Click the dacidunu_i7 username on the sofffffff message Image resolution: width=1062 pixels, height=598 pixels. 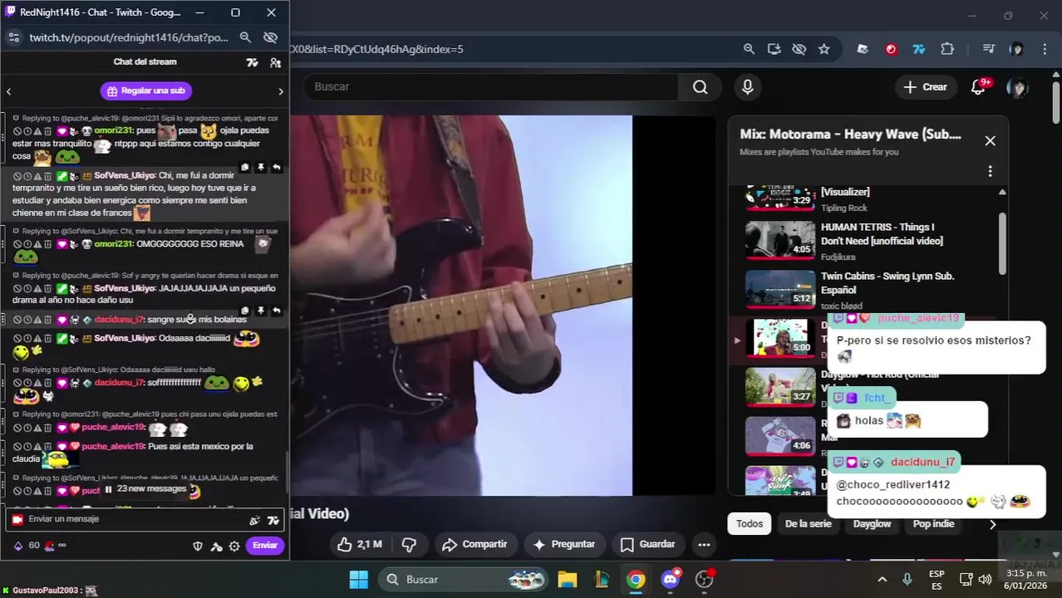119,383
